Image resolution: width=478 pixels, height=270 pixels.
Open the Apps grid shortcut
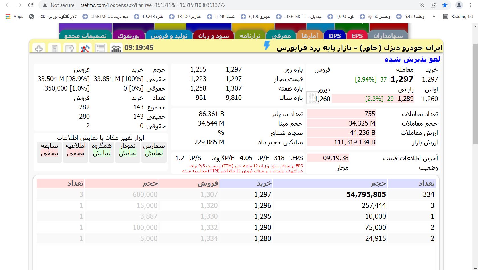click(x=14, y=17)
